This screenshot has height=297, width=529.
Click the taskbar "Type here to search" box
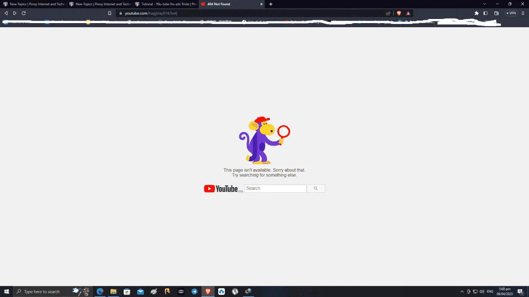pyautogui.click(x=52, y=292)
